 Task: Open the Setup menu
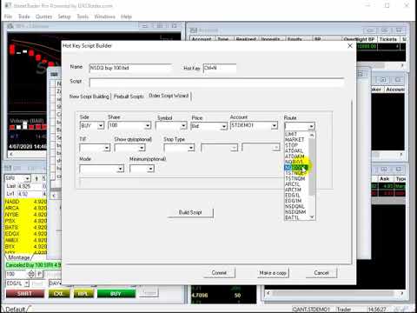pyautogui.click(x=64, y=17)
